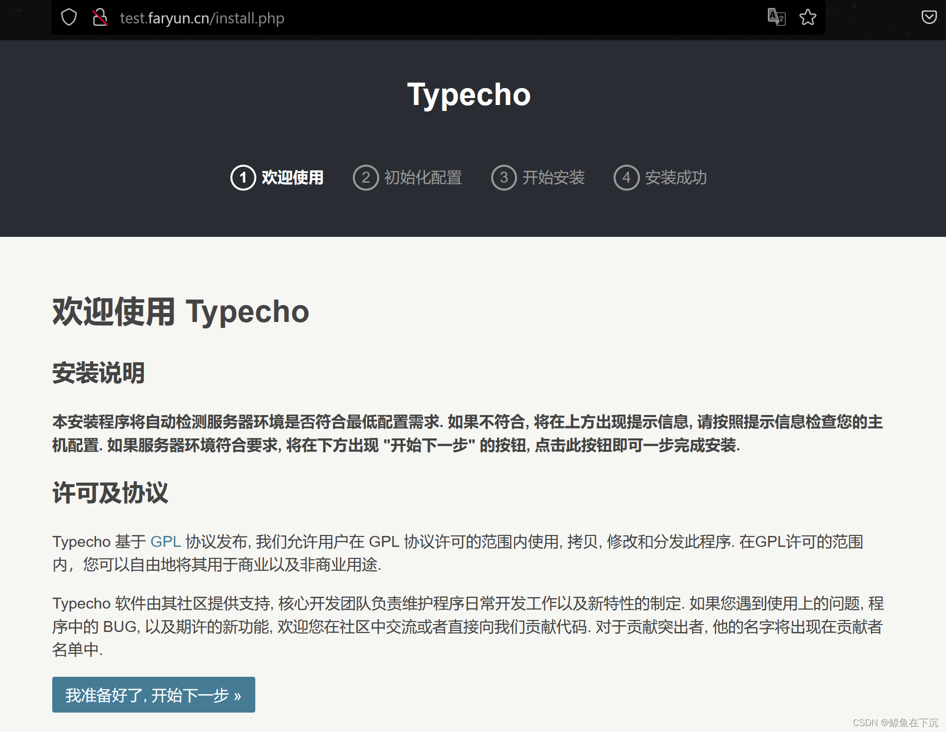Select step 4 安装成功
This screenshot has height=732, width=946.
click(x=660, y=178)
